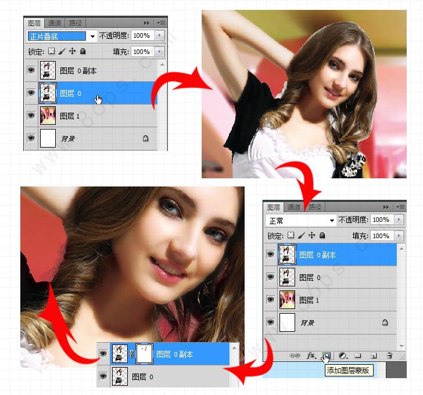Image resolution: width=423 pixels, height=395 pixels.
Task: Click the 不透明度 100% field in 正片叠底 panel
Action: coord(143,35)
